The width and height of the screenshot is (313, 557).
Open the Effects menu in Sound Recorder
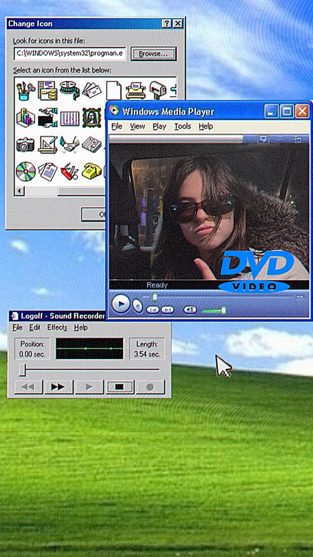point(57,328)
